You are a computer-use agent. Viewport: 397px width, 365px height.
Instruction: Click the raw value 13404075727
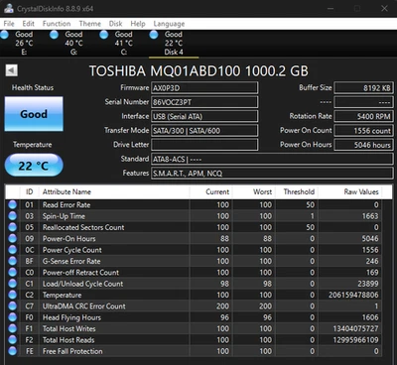click(355, 328)
